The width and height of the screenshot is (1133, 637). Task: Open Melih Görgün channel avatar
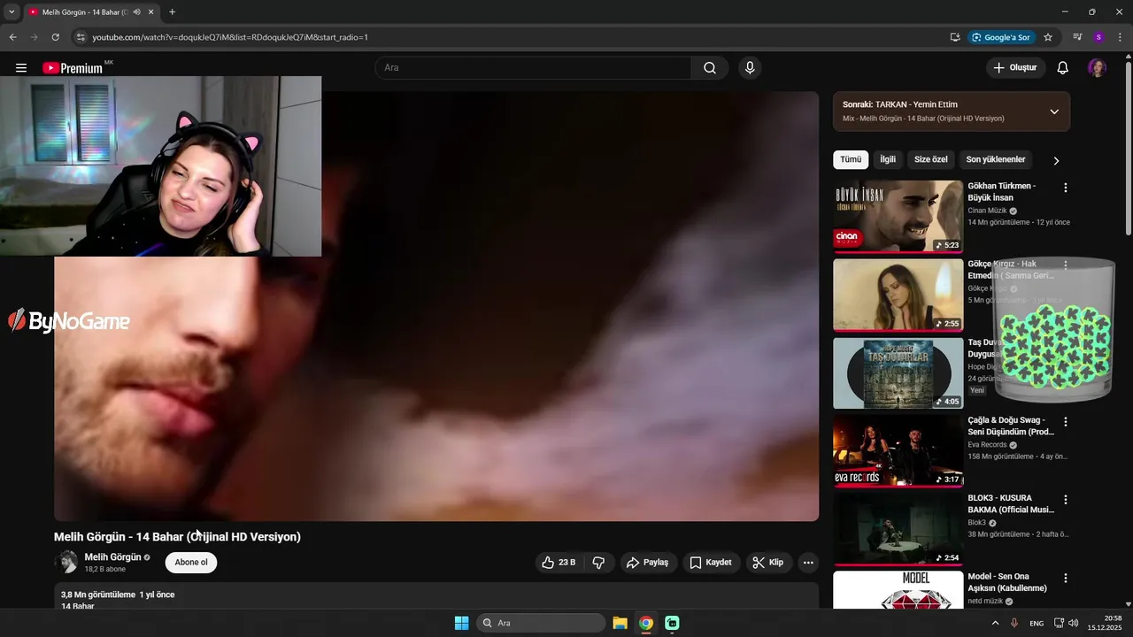[66, 563]
